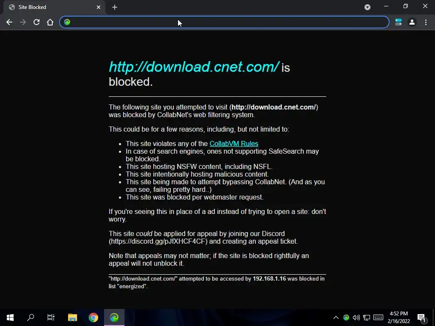Close the Site Blocked tab
This screenshot has width=435, height=326.
pyautogui.click(x=99, y=7)
